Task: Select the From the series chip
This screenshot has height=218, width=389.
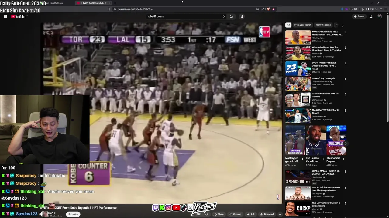Action: click(x=323, y=25)
